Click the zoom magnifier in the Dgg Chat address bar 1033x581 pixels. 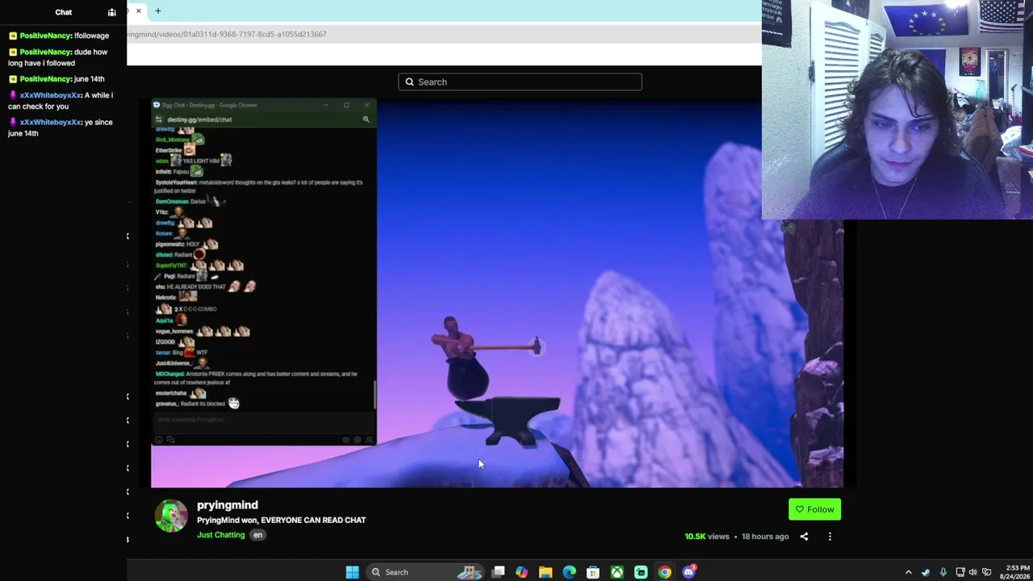366,119
